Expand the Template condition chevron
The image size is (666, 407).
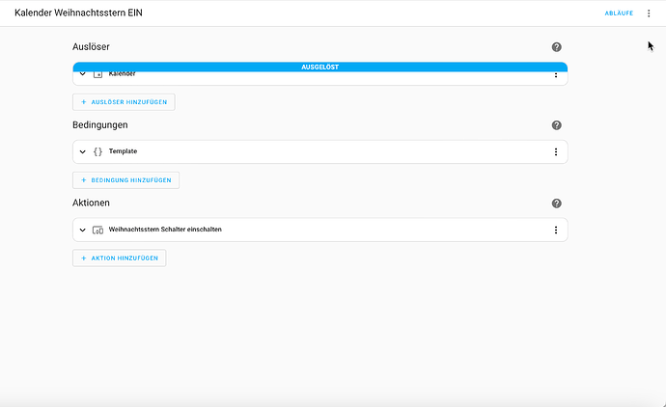tap(83, 151)
